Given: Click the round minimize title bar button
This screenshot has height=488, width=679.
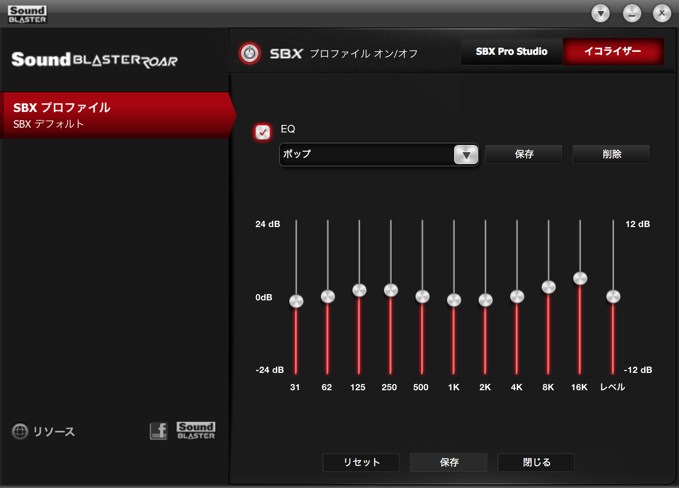Looking at the screenshot, I should tap(632, 14).
